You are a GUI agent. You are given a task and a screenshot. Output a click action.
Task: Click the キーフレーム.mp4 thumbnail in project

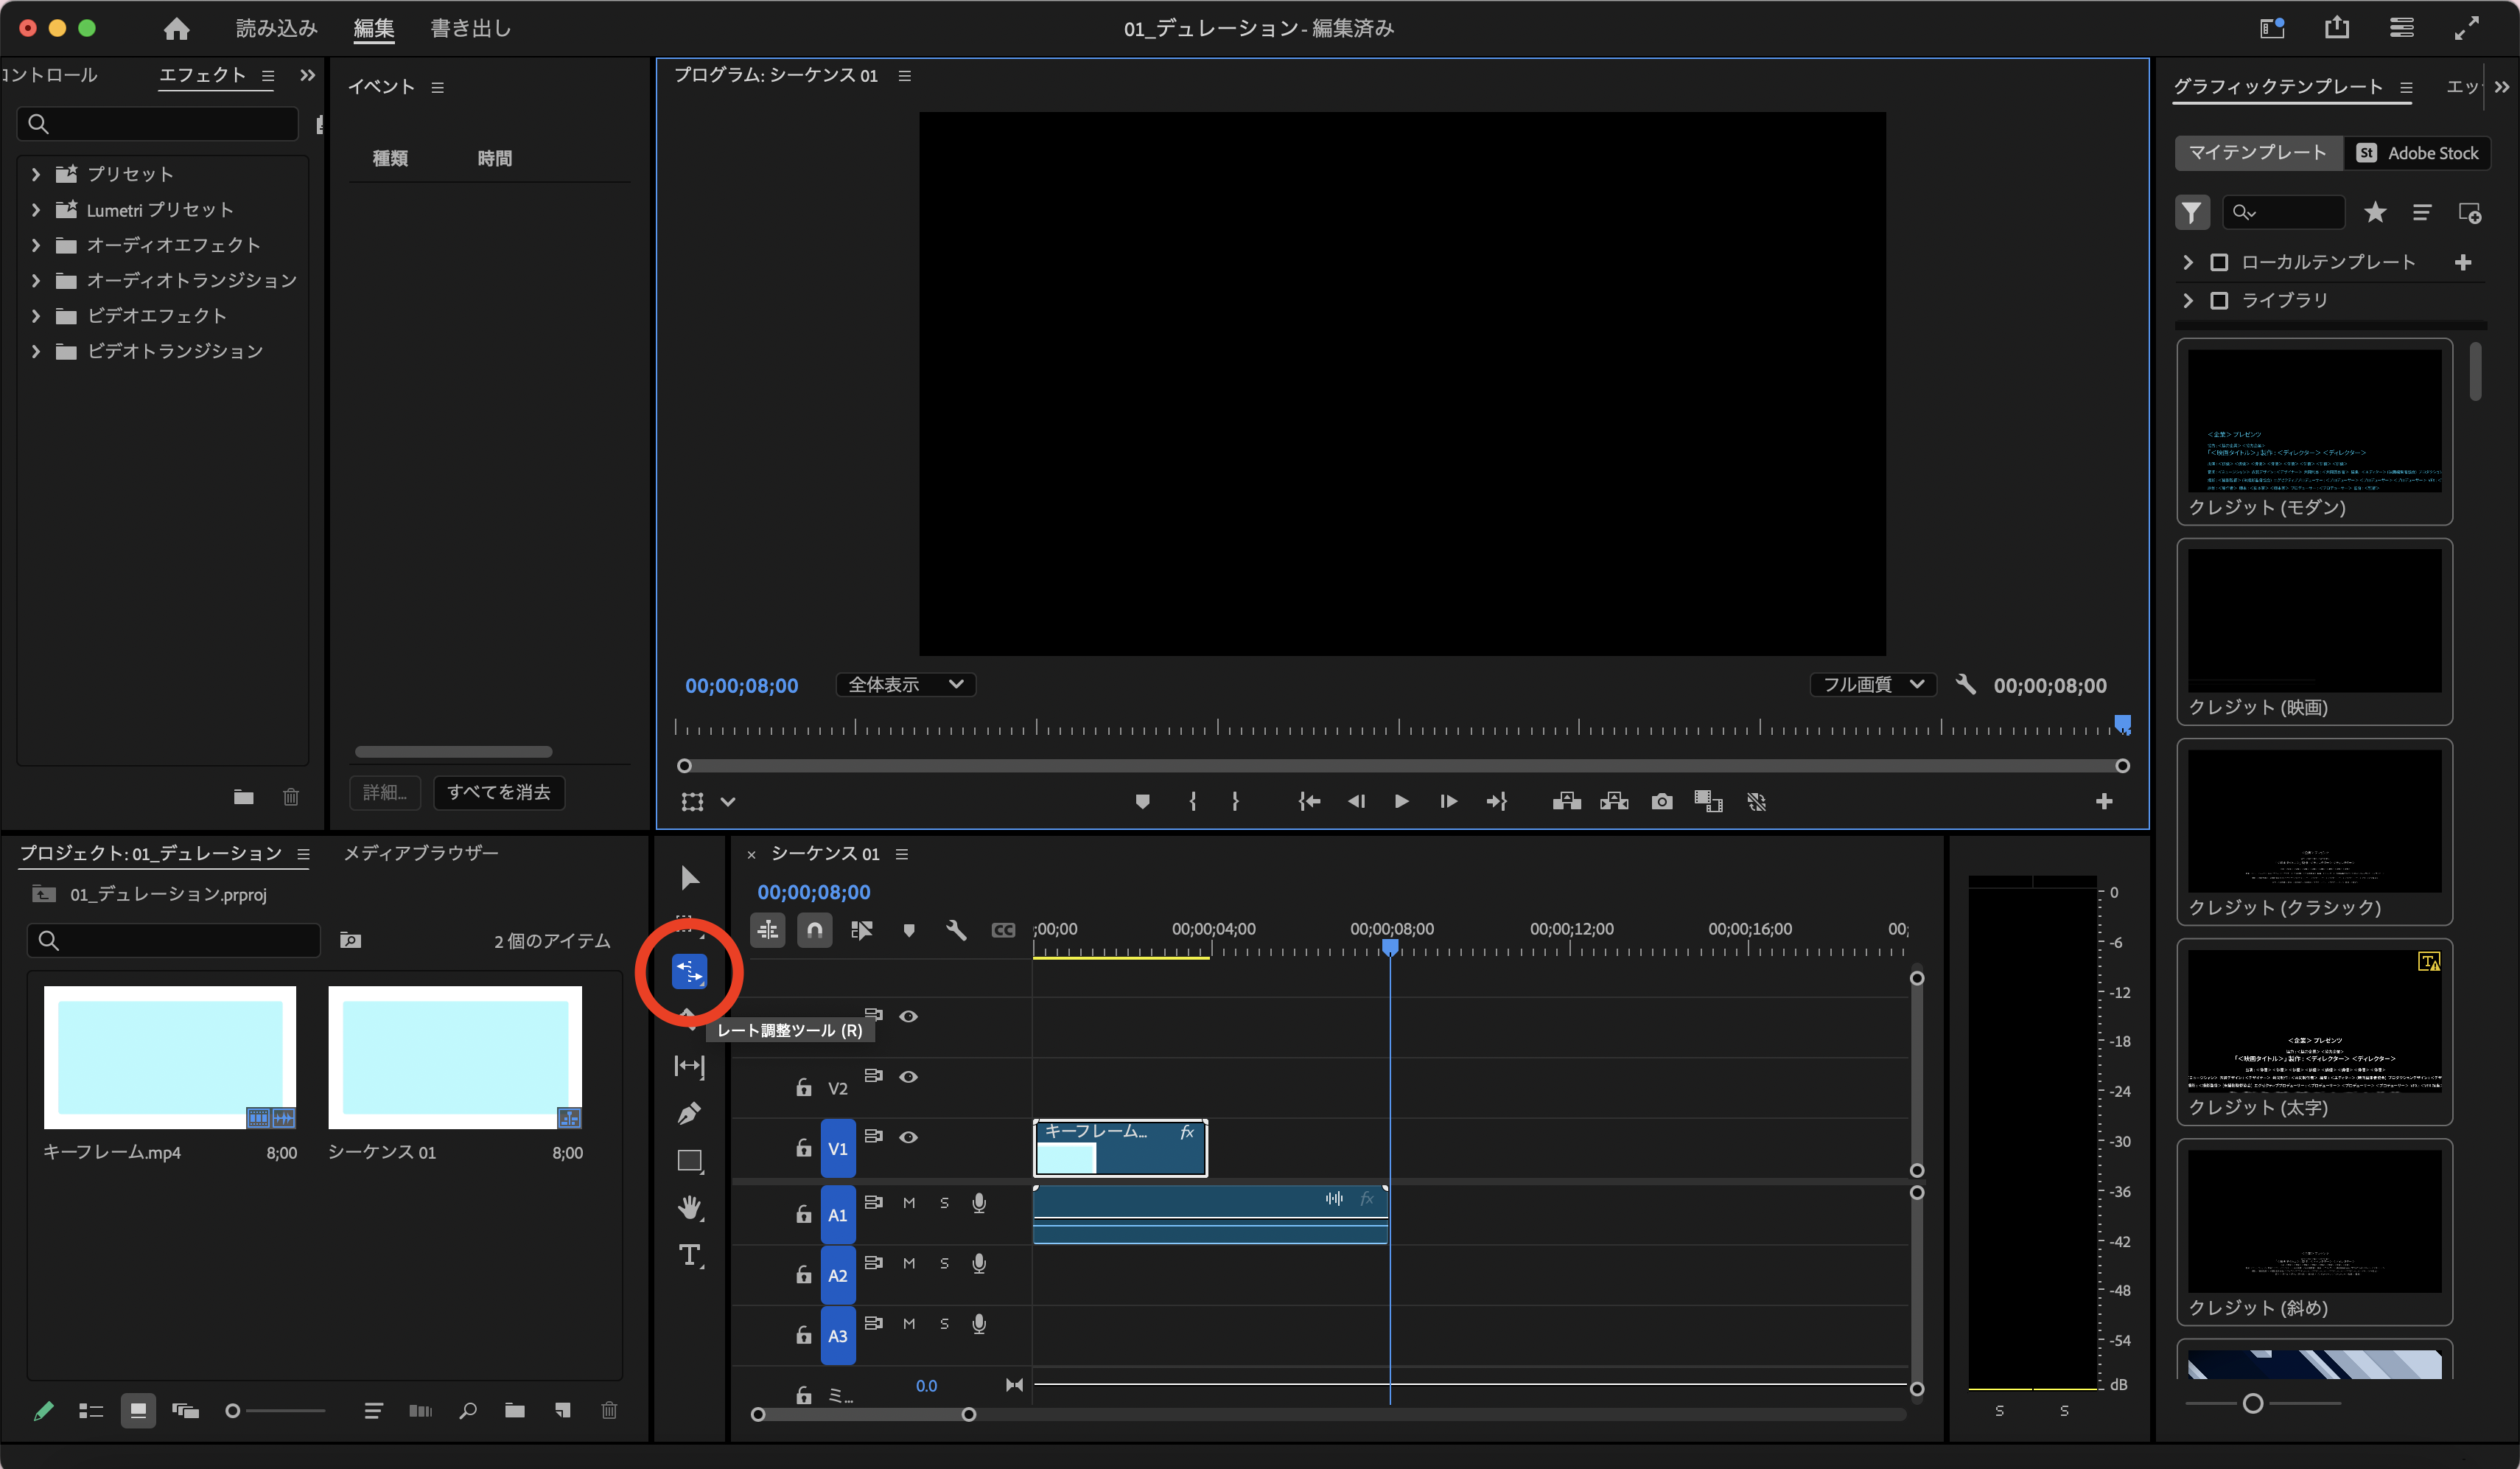pyautogui.click(x=170, y=1058)
